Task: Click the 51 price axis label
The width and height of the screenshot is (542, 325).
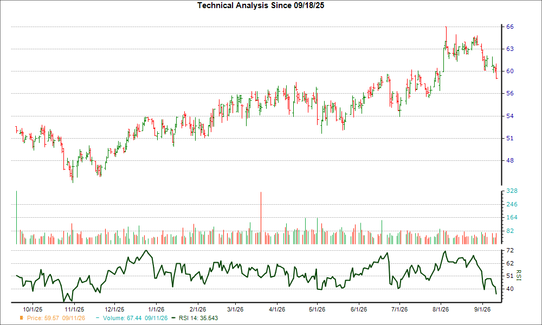Action: point(510,139)
